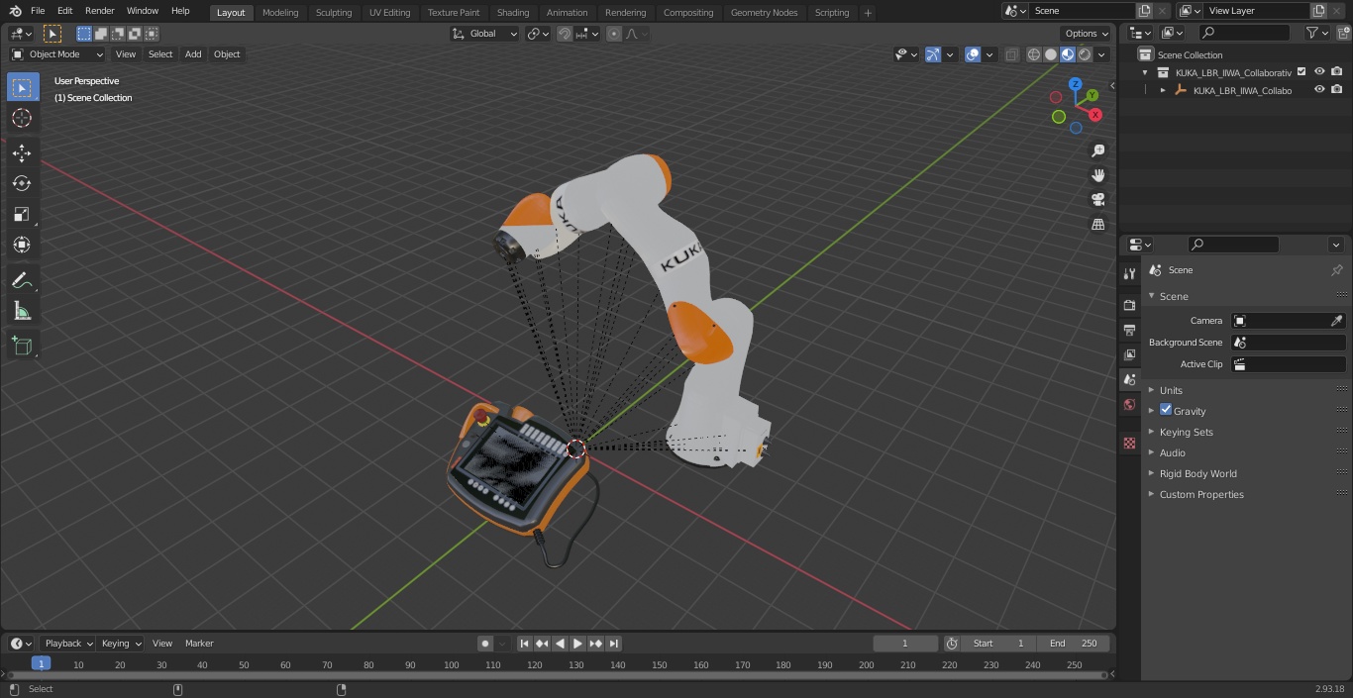Select the Transform tool
The height and width of the screenshot is (698, 1353).
pos(22,245)
